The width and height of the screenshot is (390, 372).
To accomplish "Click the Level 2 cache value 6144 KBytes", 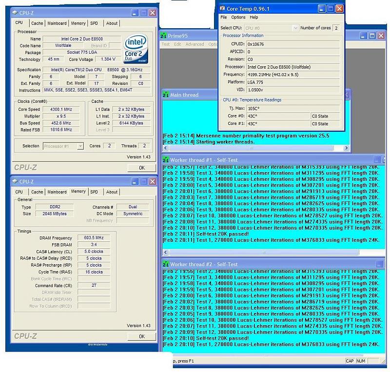I will 131,123.
